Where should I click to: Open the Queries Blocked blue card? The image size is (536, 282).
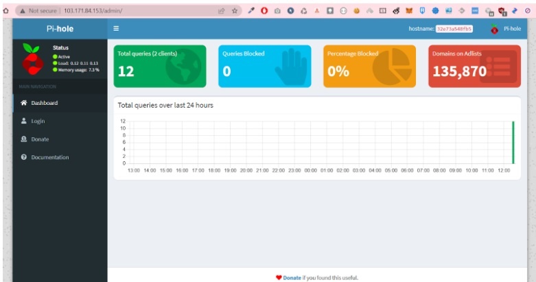(x=265, y=67)
